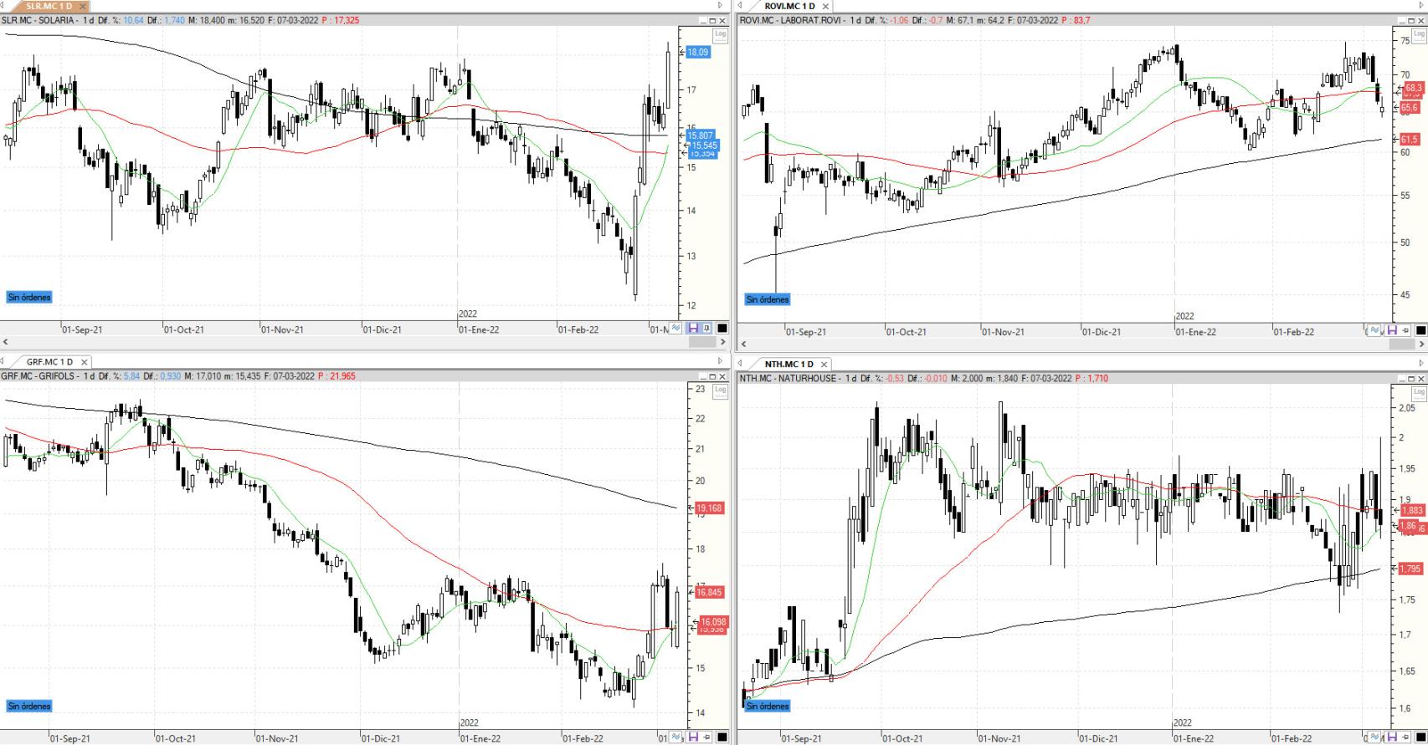Save the NATURHOUSE chart with the disk icon

click(x=1390, y=737)
